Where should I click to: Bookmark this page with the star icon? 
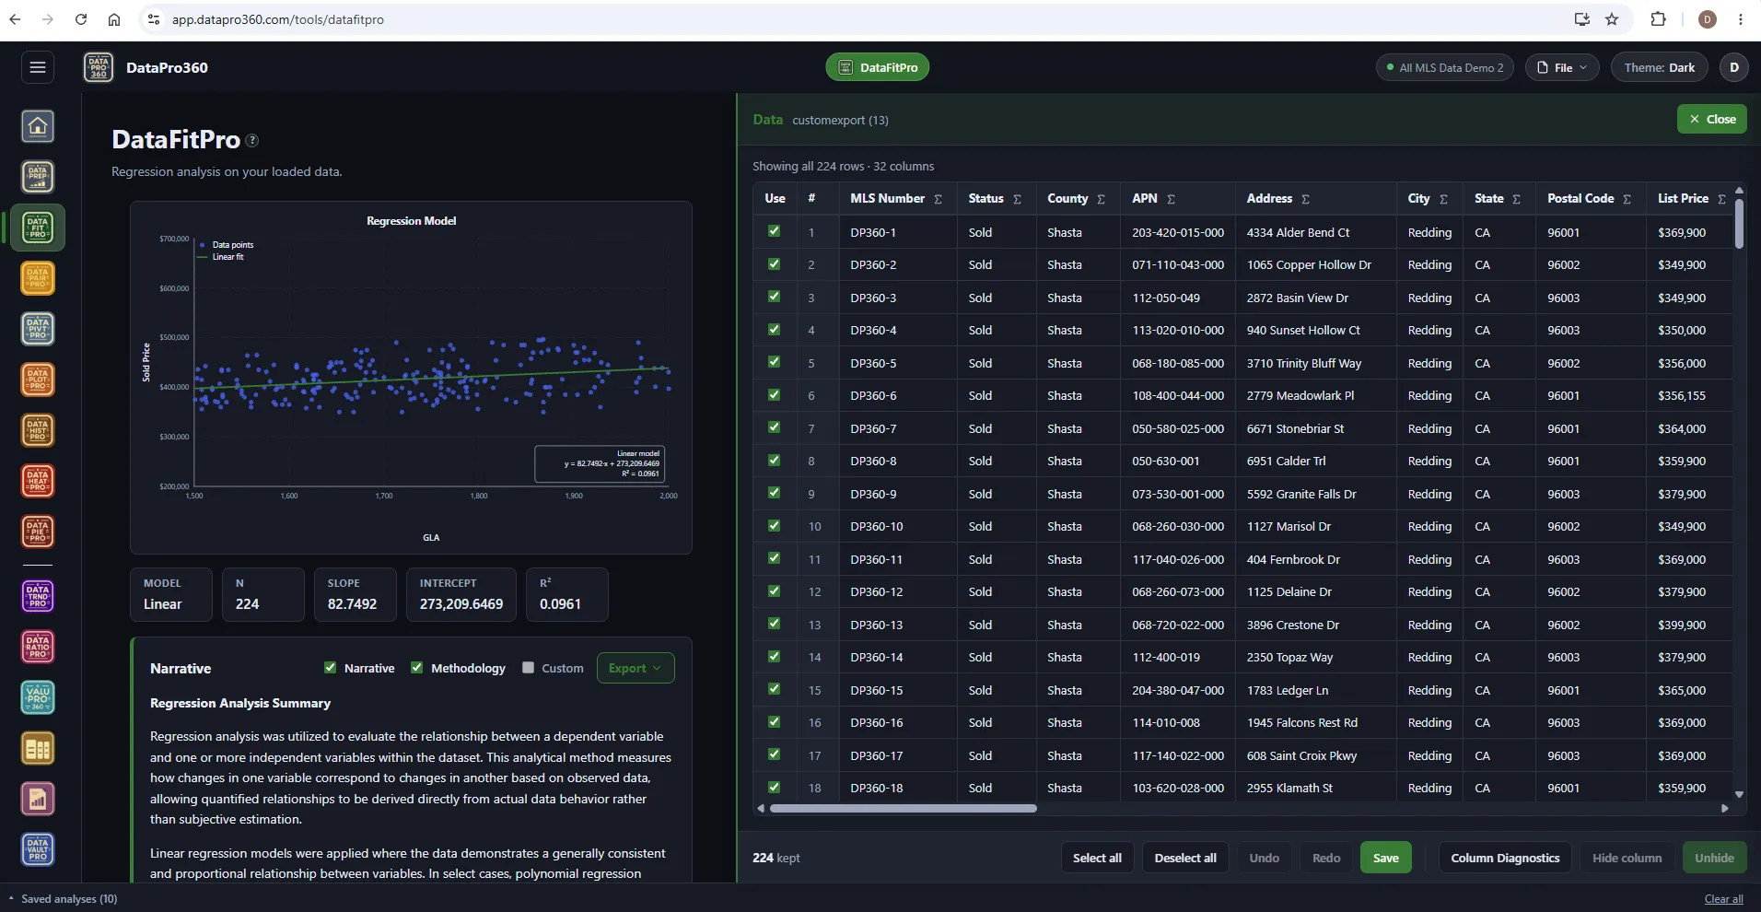coord(1612,19)
